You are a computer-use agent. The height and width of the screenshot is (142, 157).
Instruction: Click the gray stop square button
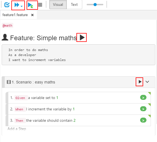(40, 5)
